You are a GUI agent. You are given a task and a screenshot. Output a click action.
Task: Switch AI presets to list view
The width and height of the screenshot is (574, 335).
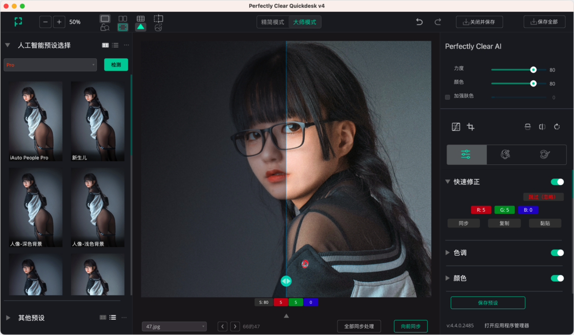click(x=115, y=45)
